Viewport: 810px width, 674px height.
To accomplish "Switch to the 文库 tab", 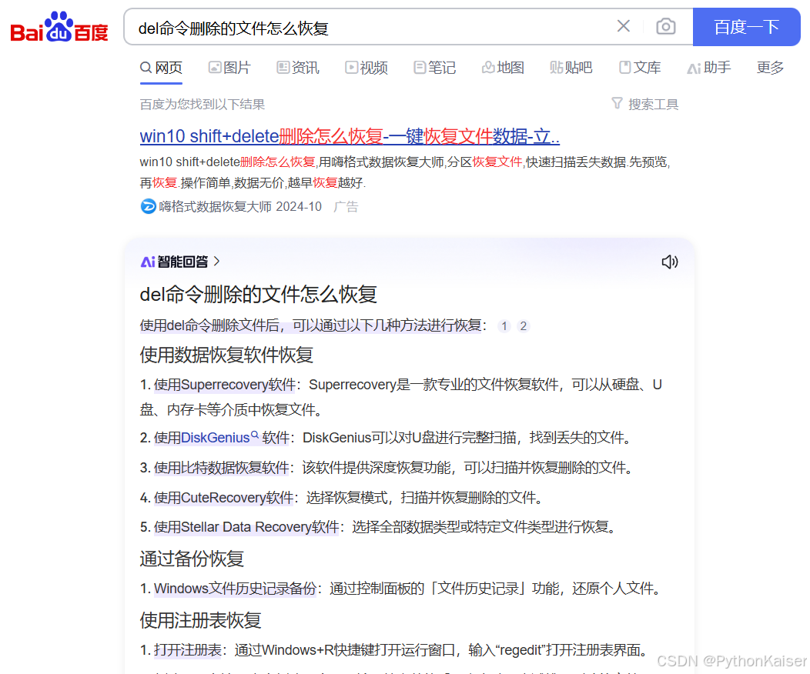I will pyautogui.click(x=640, y=68).
